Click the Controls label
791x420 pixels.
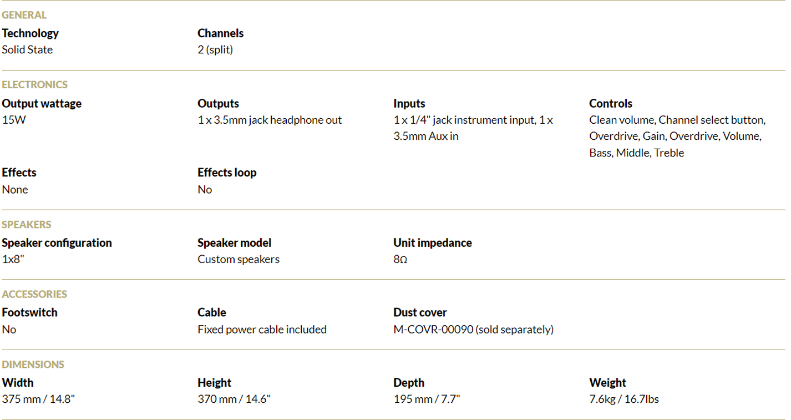tap(610, 103)
